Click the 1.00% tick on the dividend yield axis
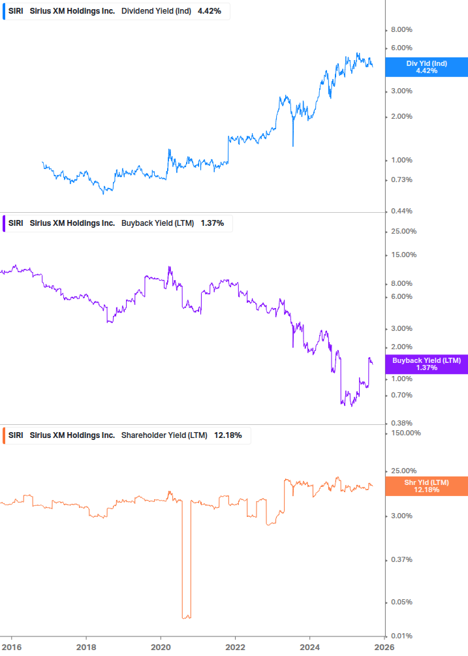 (401, 160)
